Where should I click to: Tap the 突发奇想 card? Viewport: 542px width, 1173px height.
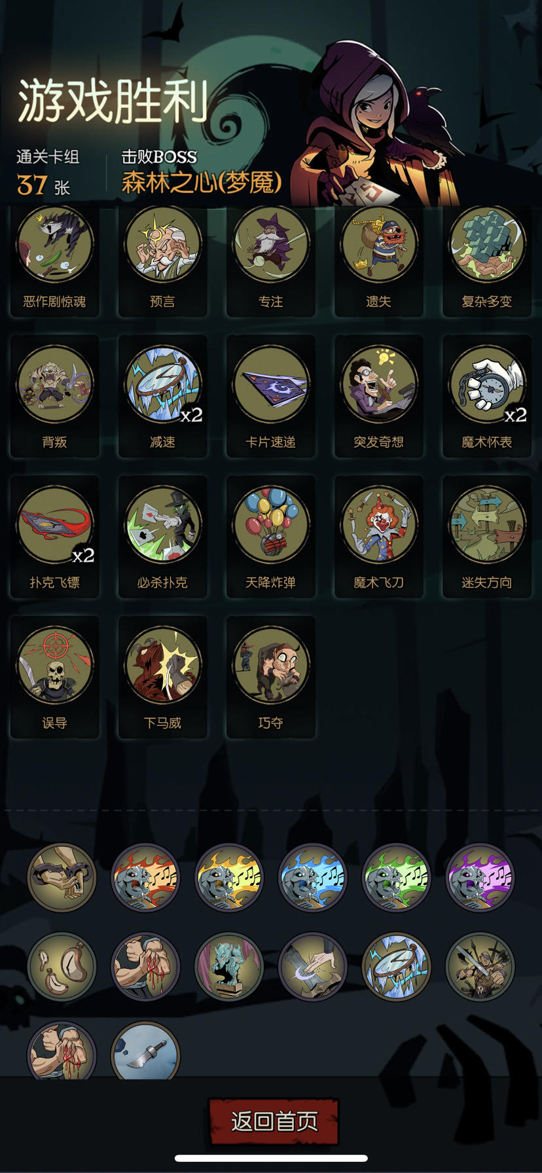click(x=379, y=384)
